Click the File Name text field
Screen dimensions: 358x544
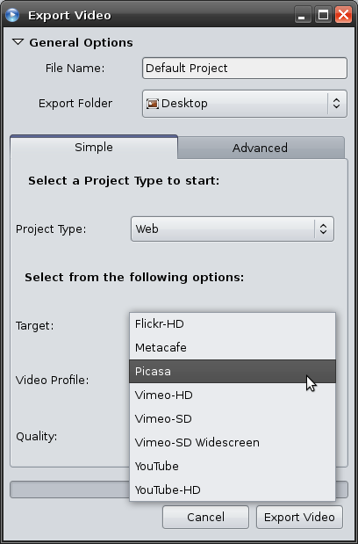tap(245, 68)
